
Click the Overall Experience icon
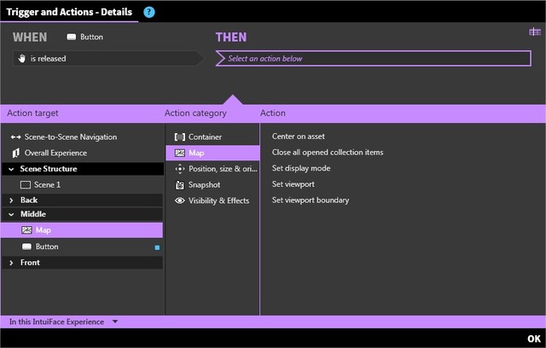click(x=15, y=153)
